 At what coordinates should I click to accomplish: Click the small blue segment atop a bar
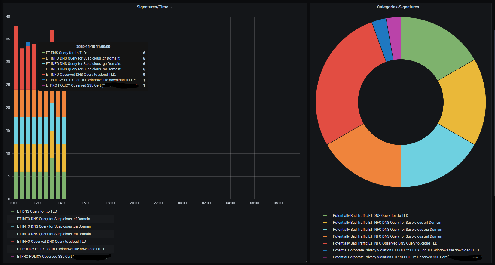click(x=28, y=44)
